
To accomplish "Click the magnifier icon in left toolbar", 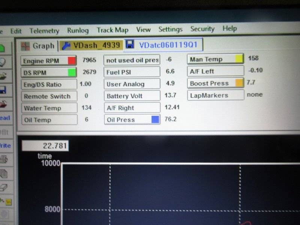I will pos(3,61).
